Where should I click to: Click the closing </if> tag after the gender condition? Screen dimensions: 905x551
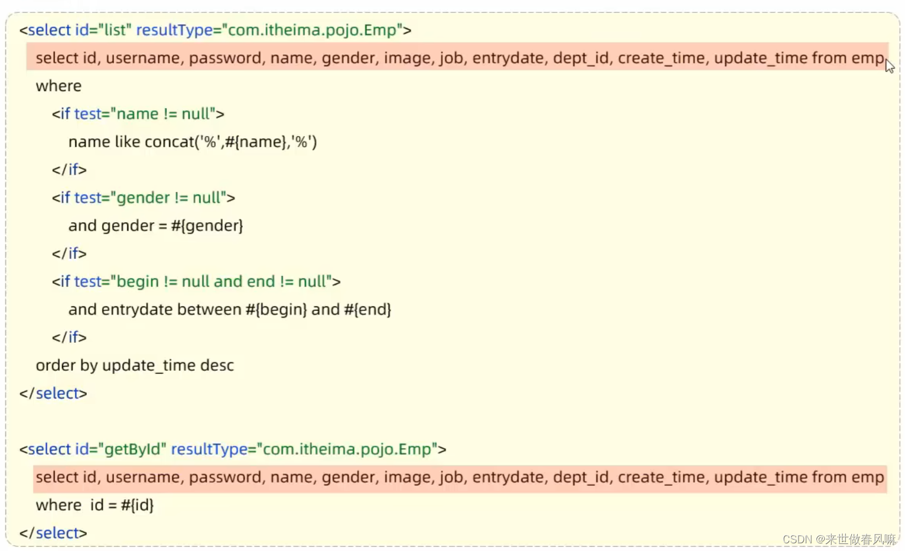coord(69,254)
